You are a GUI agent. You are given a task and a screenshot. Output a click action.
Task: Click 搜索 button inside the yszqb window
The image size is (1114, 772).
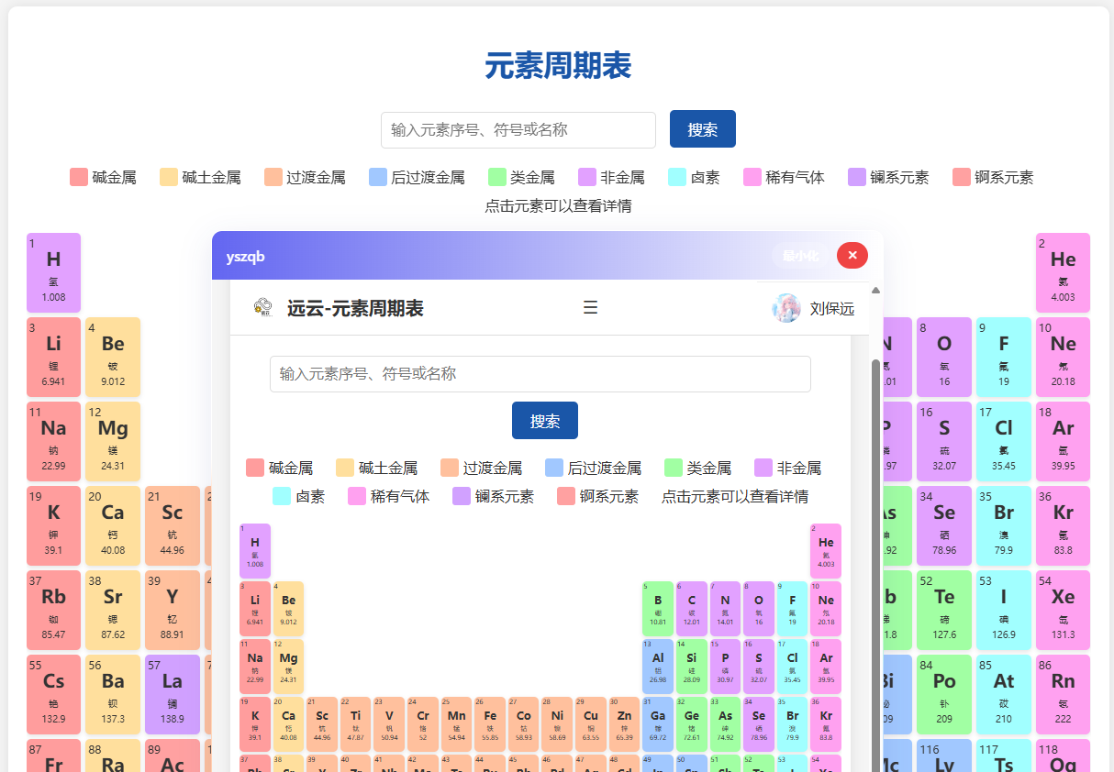545,421
